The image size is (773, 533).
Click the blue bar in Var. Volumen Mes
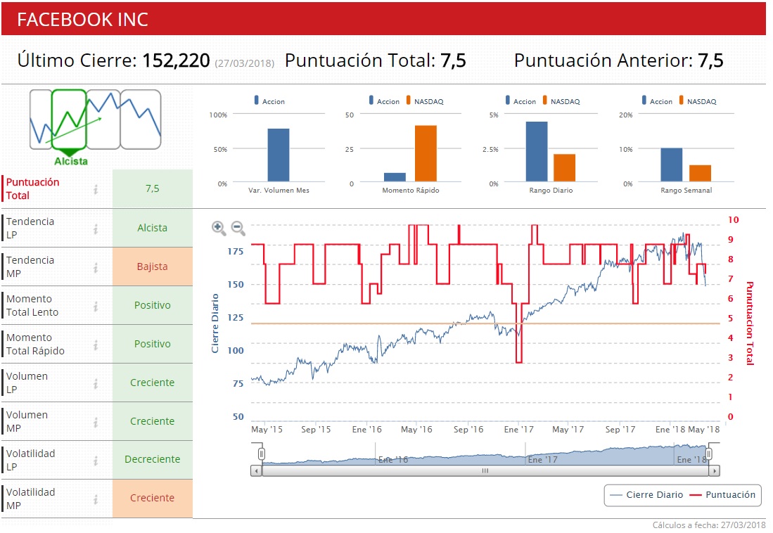pyautogui.click(x=279, y=155)
